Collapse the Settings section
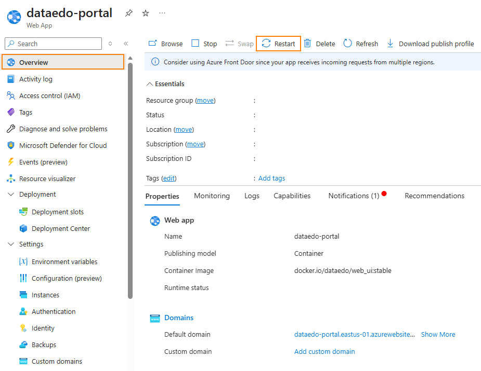Image resolution: width=481 pixels, height=371 pixels. 11,244
